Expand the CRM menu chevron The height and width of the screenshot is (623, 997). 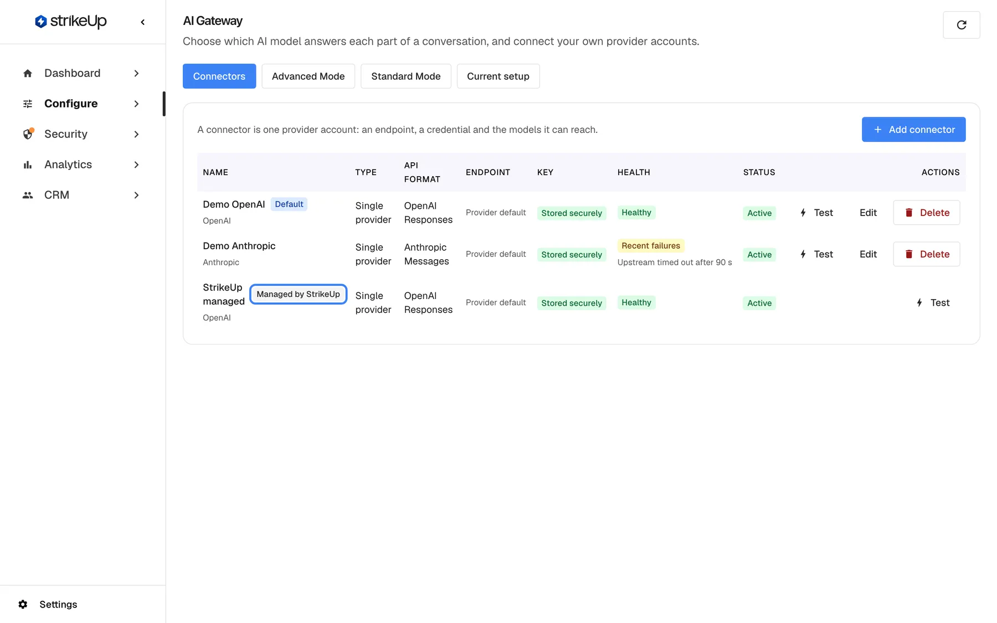136,195
